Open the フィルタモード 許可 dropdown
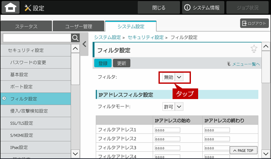The image size is (271, 159). click(x=173, y=107)
